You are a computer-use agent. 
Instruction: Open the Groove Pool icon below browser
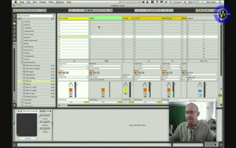click(14, 105)
